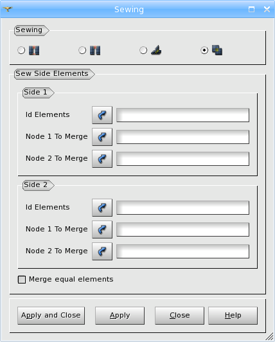The image size is (275, 342).
Task: Focus the Side 1 Id Elements text field
Action: click(182, 115)
